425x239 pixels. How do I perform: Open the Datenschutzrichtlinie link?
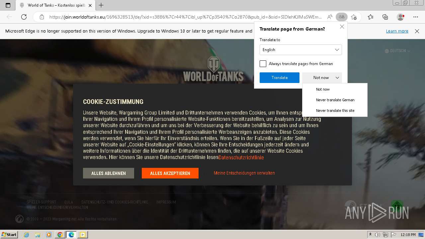[x=241, y=157]
